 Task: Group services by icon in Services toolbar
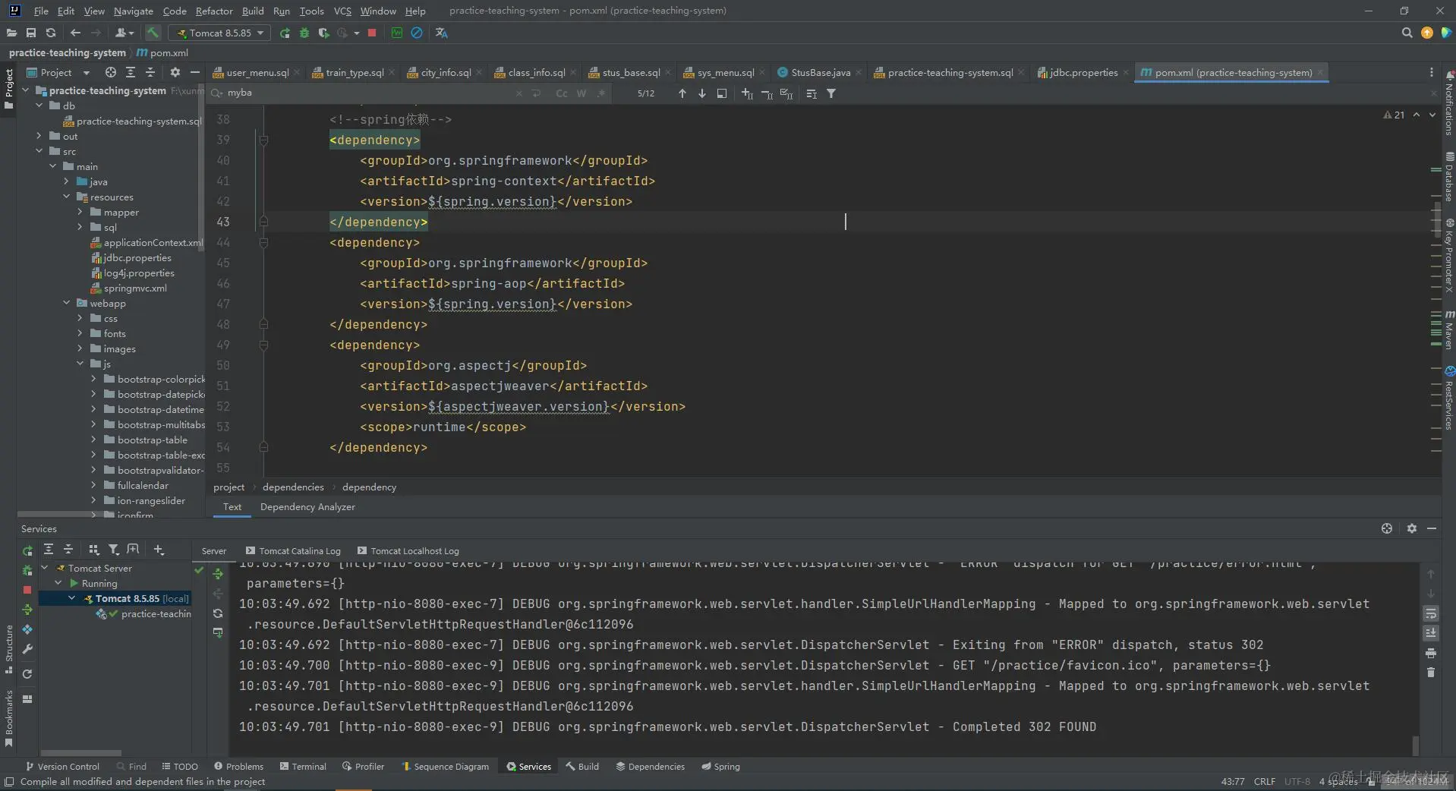(x=93, y=550)
